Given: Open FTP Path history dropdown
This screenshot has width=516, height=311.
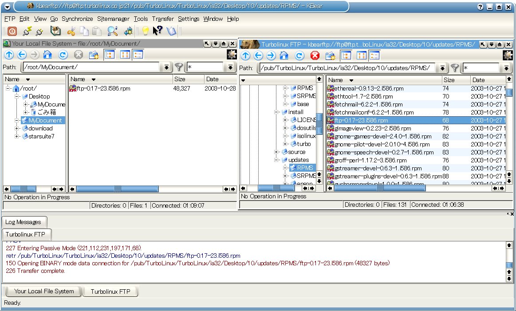Looking at the screenshot, I should tap(442, 68).
